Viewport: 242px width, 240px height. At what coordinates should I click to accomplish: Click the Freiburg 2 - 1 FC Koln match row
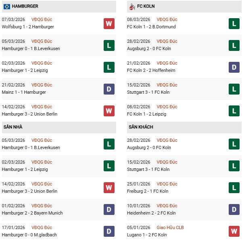click(148, 191)
